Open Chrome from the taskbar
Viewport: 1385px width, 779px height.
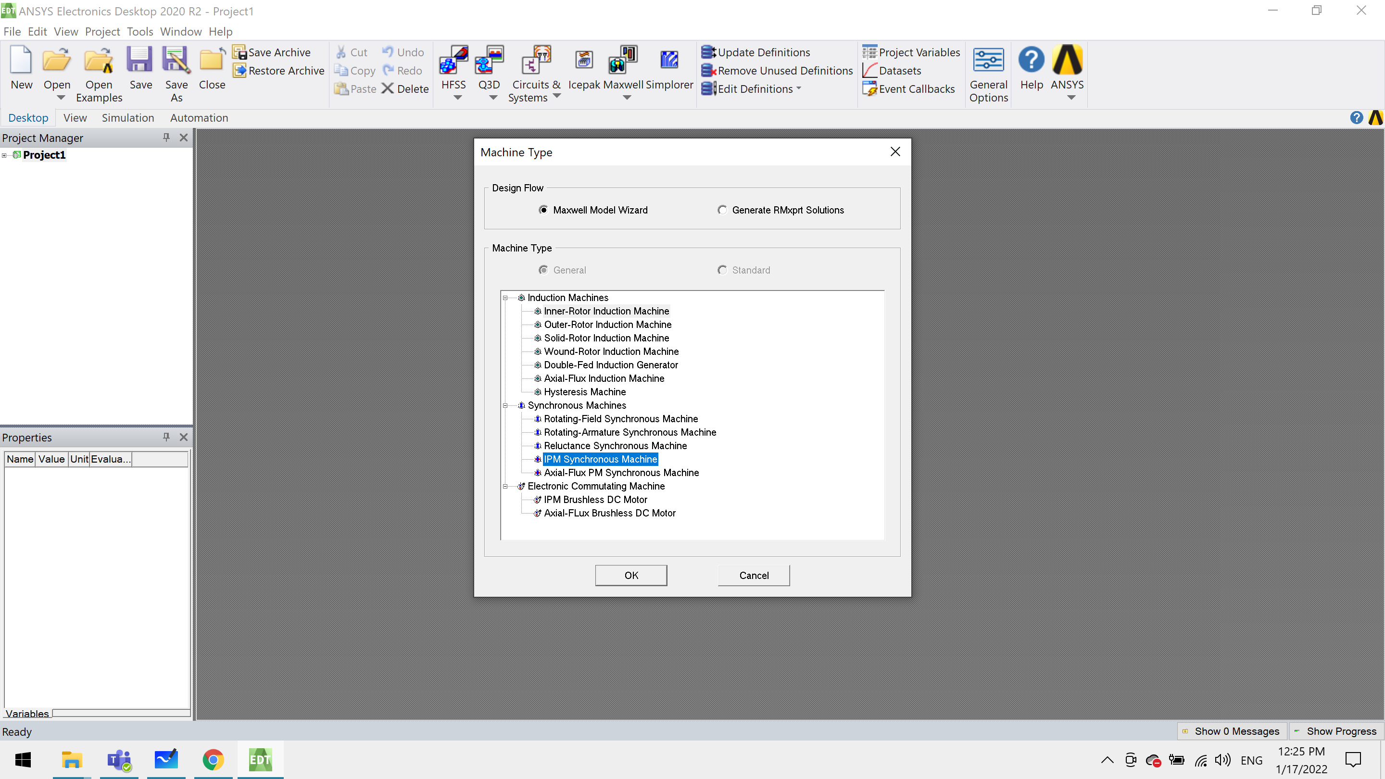tap(213, 760)
